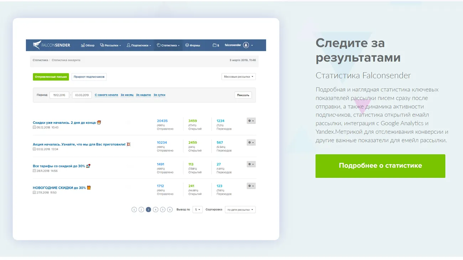
Task: Expand the Рассылки menu
Action: 110,46
